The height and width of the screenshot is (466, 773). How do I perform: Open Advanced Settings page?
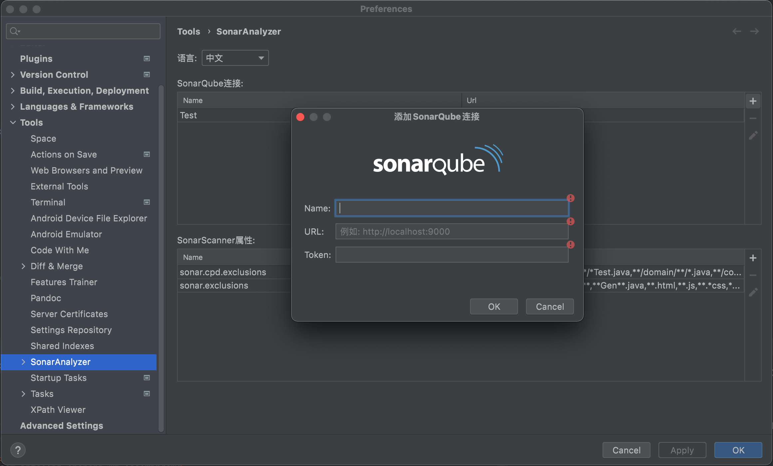(x=62, y=425)
